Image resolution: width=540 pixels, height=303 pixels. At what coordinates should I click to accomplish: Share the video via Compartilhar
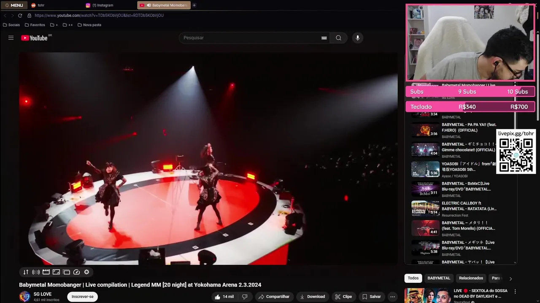pyautogui.click(x=274, y=297)
